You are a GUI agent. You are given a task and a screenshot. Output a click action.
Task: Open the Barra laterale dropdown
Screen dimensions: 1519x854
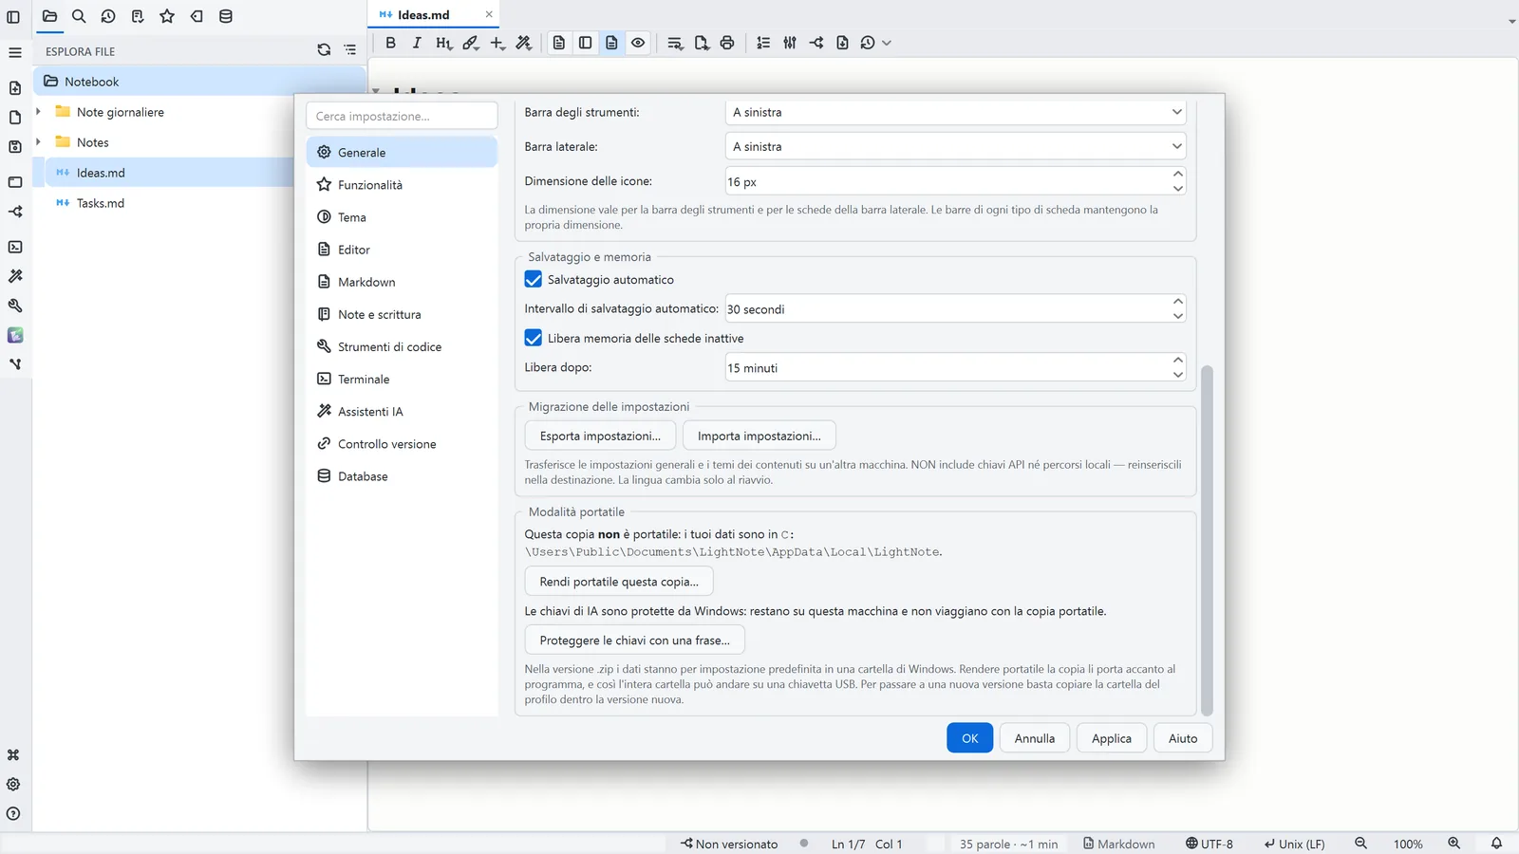point(956,146)
